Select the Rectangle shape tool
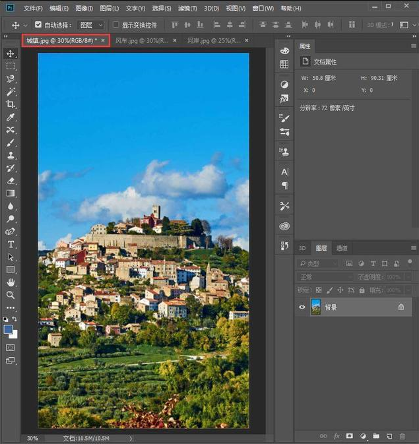Viewport: 419px width, 444px height. point(11,270)
